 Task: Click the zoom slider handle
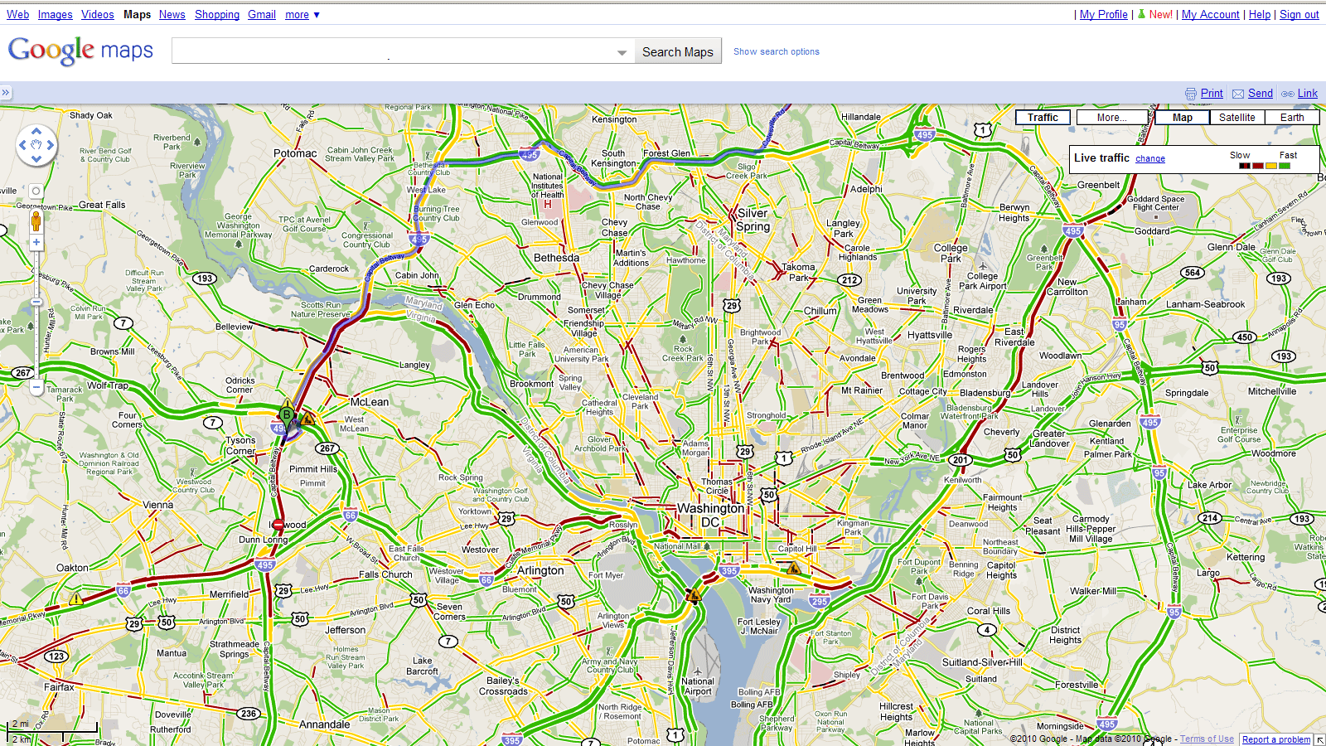coord(36,302)
